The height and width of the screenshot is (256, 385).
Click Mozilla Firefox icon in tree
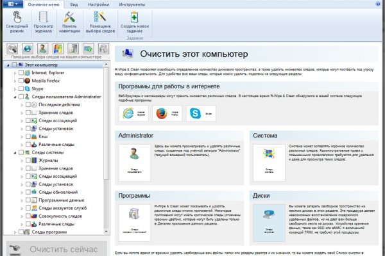click(27, 81)
